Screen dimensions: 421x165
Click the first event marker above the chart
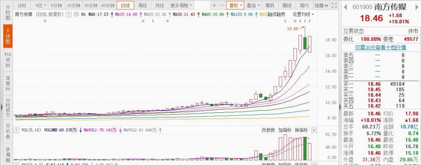pyautogui.click(x=45, y=21)
